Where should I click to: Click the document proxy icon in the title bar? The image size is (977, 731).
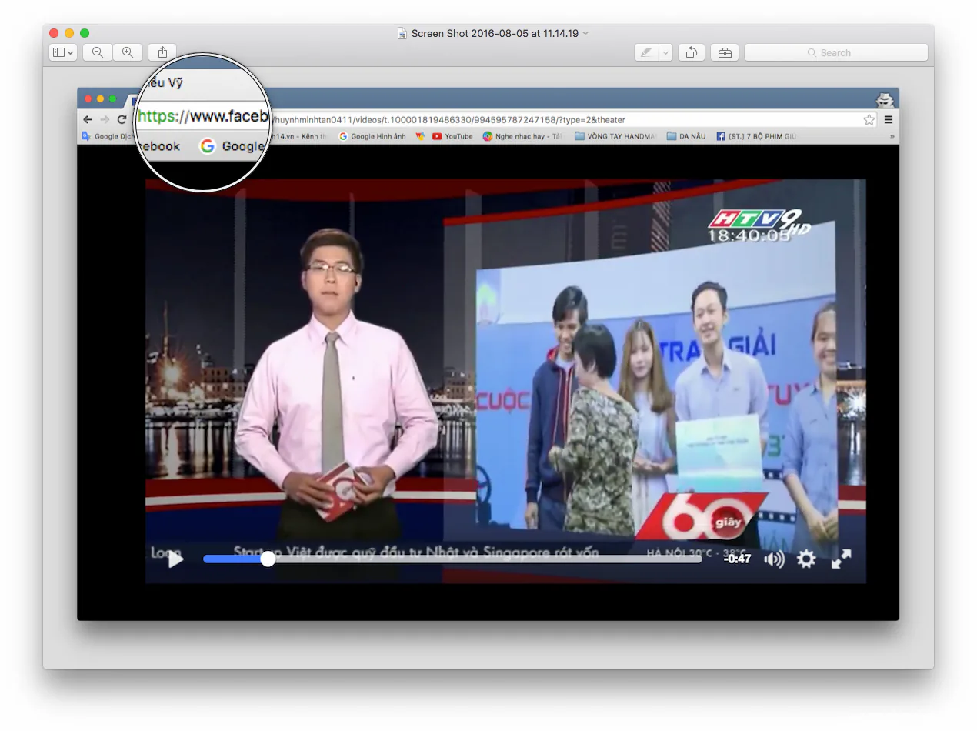click(402, 33)
